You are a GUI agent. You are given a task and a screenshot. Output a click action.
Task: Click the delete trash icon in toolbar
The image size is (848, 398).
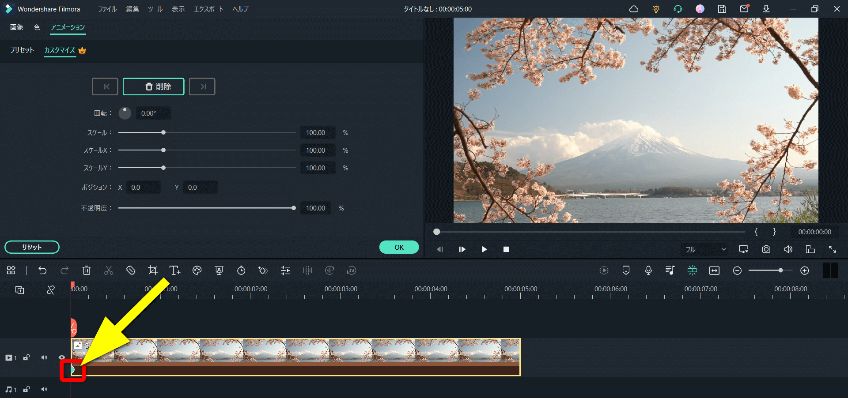click(87, 270)
